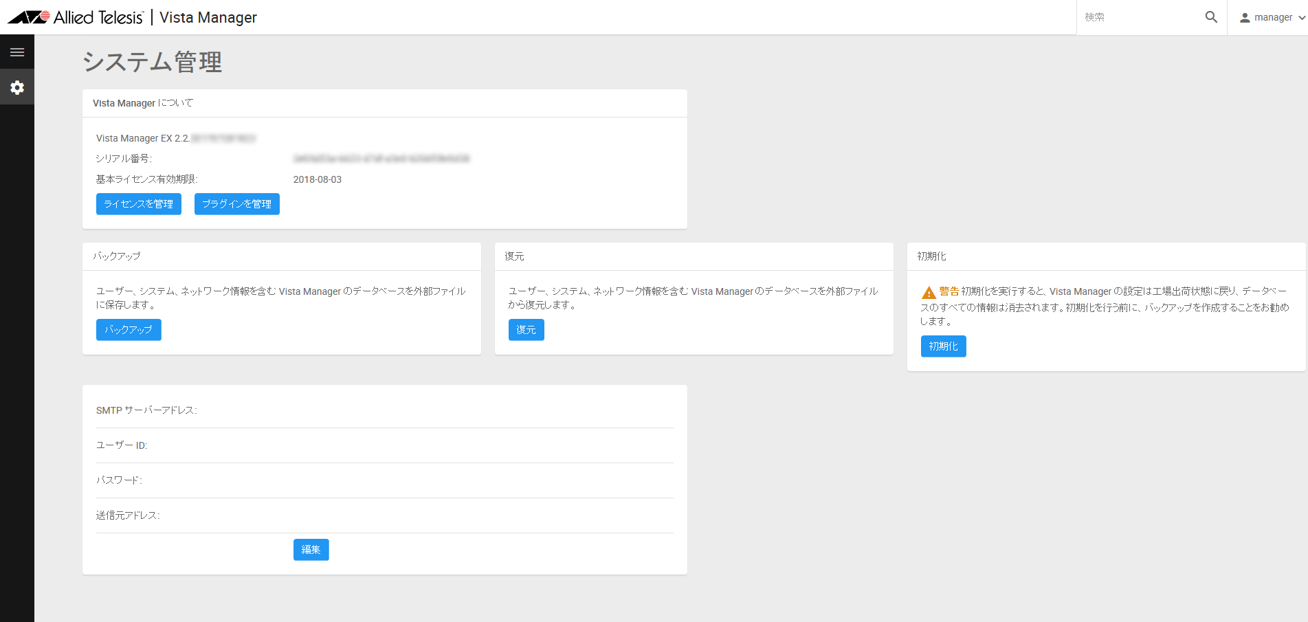The height and width of the screenshot is (622, 1308).
Task: Click the Vista Manager について panel title
Action: (x=143, y=103)
